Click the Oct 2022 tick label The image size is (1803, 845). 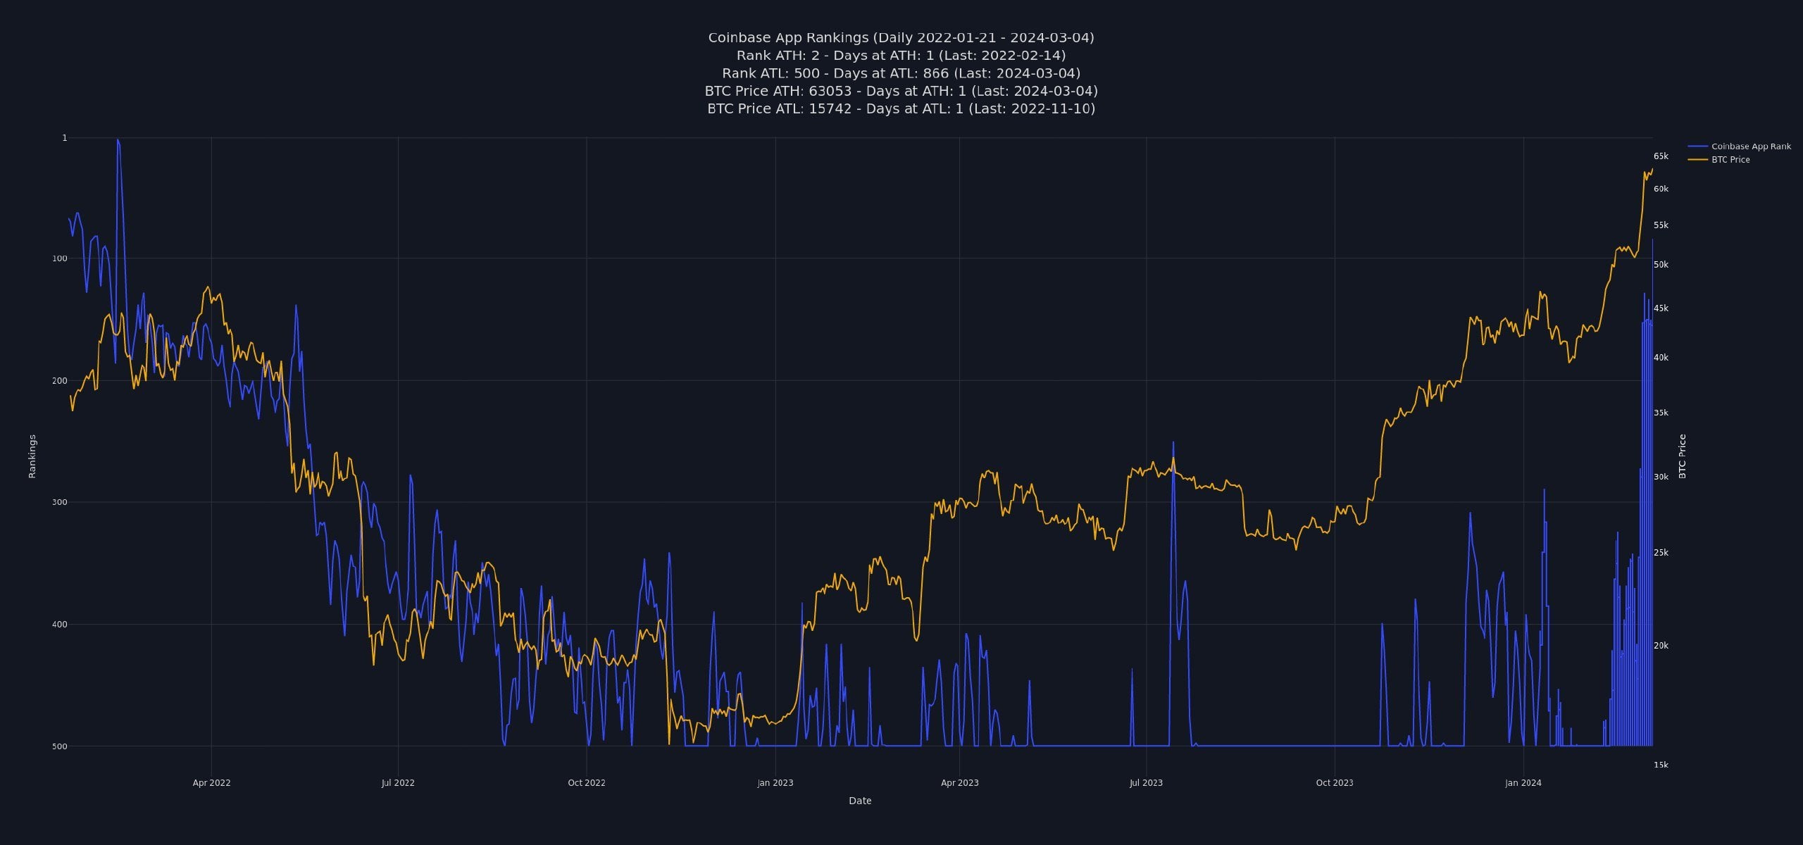pos(585,782)
